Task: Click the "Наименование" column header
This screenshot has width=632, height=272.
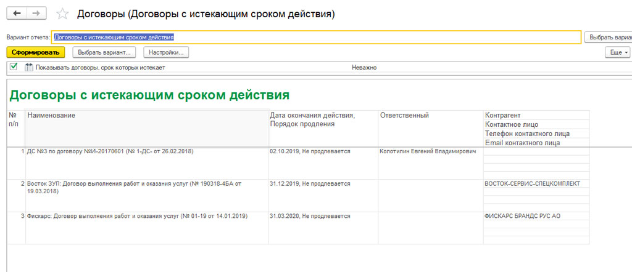Action: pos(52,116)
